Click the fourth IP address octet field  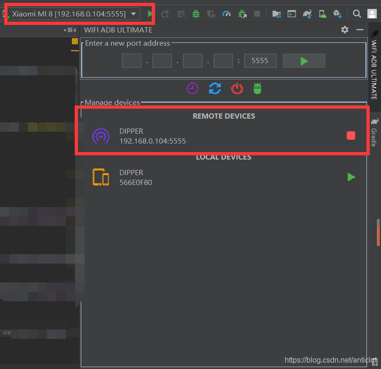[223, 61]
